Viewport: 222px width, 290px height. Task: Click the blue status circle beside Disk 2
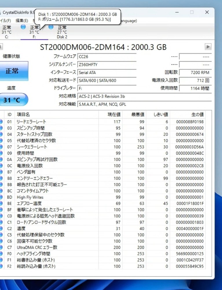[x=51, y=27]
